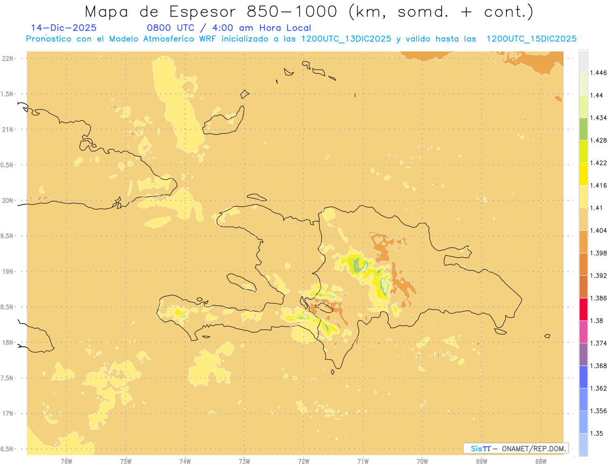Screen dimensions: 607x468
Task: Click the longitude label "71W"
Action: click(363, 461)
